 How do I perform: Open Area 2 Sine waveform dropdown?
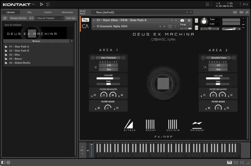click(x=218, y=69)
